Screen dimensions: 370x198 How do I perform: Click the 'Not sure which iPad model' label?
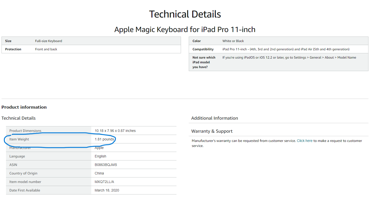point(204,62)
